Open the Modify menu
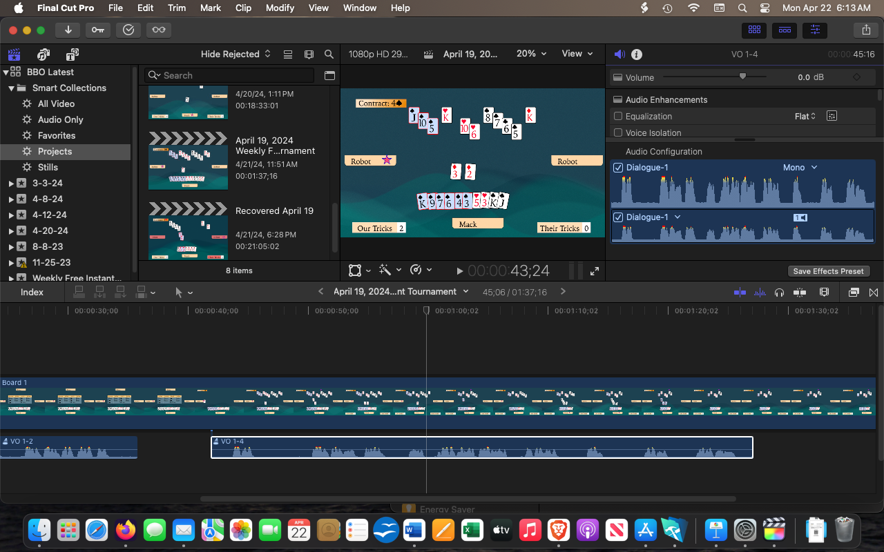The image size is (884, 552). click(x=280, y=8)
